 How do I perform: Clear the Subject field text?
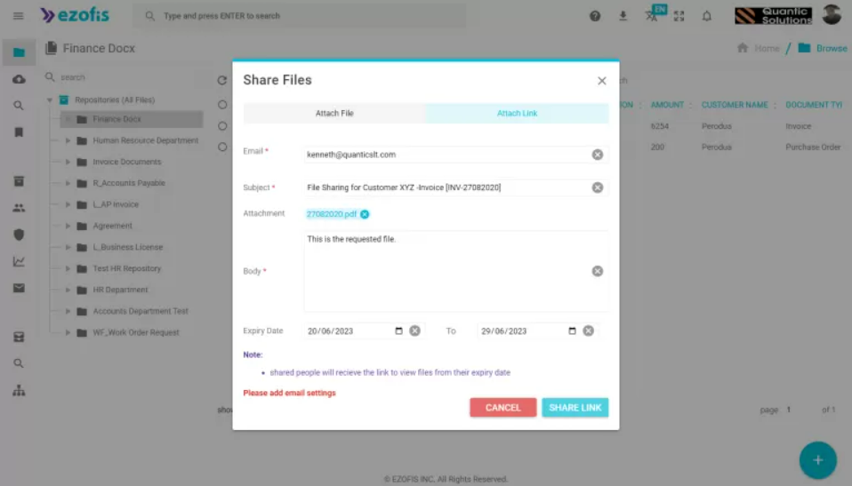(598, 187)
